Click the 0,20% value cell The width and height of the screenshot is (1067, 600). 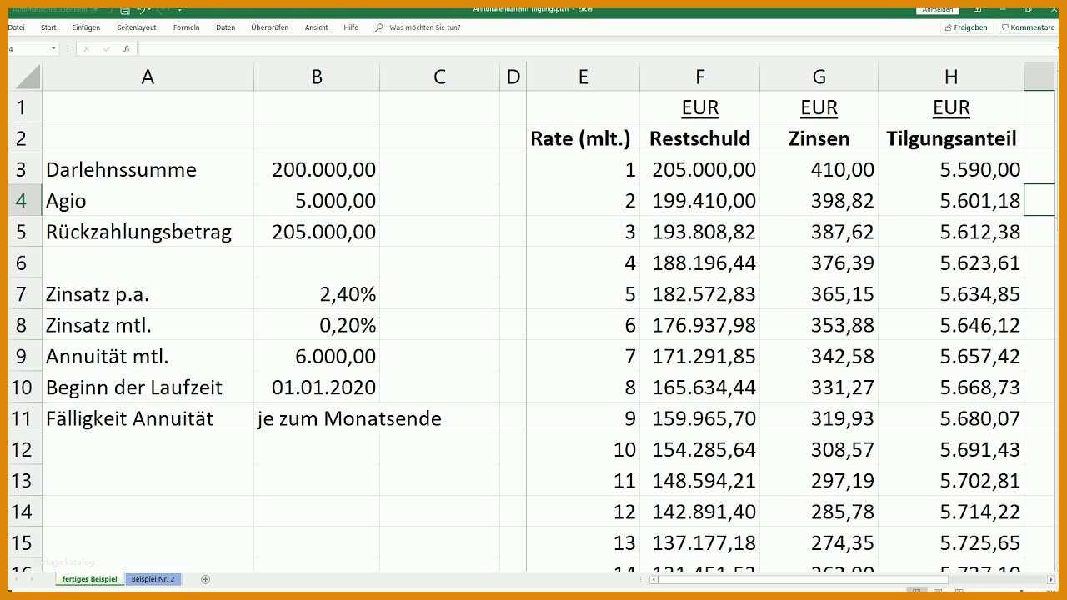(x=317, y=325)
